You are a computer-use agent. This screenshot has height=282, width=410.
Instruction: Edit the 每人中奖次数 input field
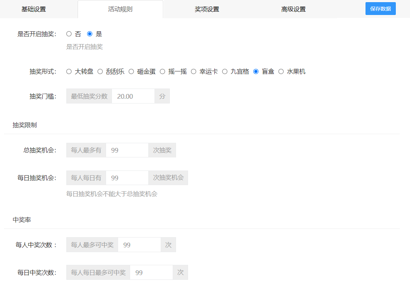point(139,244)
